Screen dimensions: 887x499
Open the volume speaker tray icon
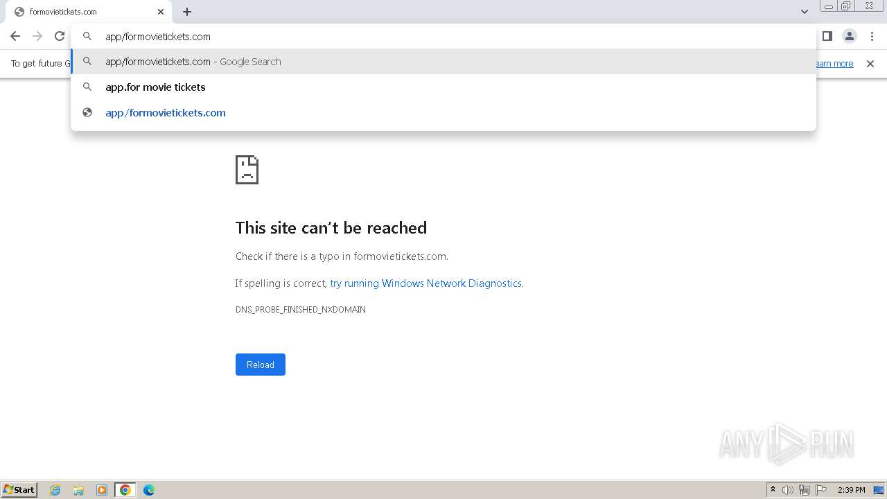pos(788,490)
